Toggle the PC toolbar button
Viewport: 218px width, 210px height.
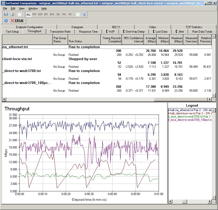[x=70, y=14]
